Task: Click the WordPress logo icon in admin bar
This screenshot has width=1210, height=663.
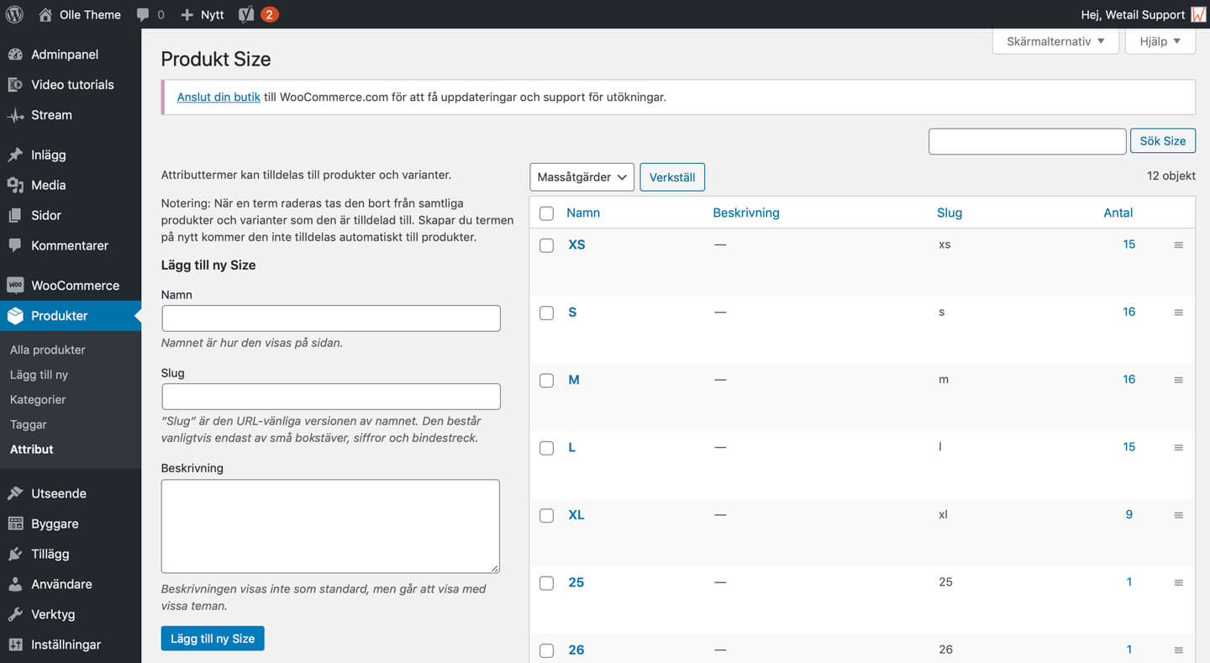Action: click(14, 14)
